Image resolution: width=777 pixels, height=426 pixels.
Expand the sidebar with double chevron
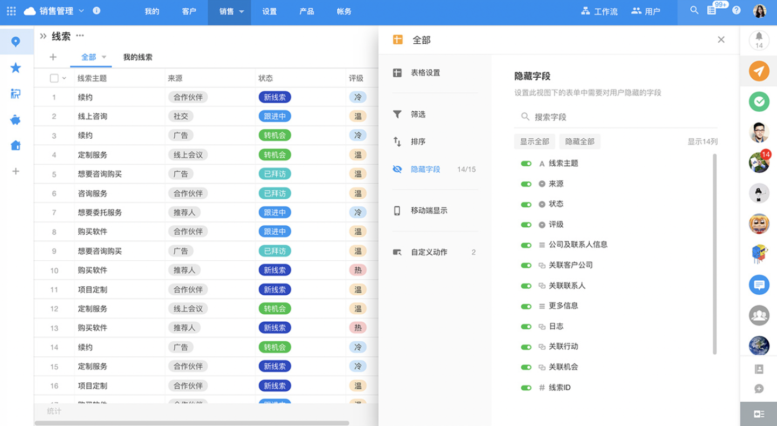(x=43, y=36)
